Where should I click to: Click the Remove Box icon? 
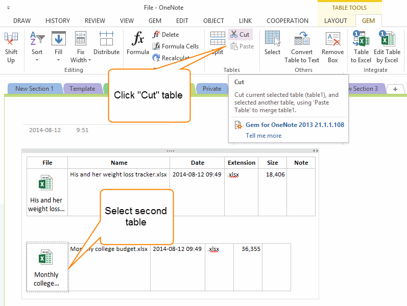click(x=333, y=38)
